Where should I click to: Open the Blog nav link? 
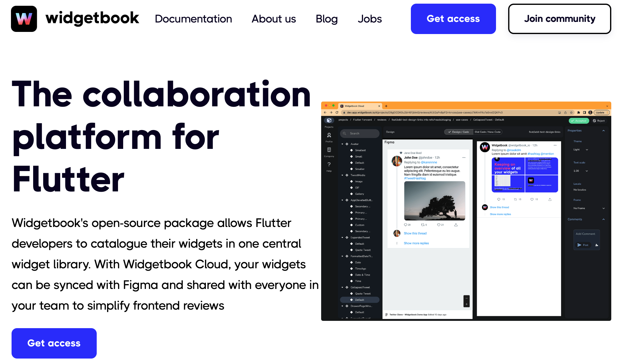pyautogui.click(x=327, y=19)
